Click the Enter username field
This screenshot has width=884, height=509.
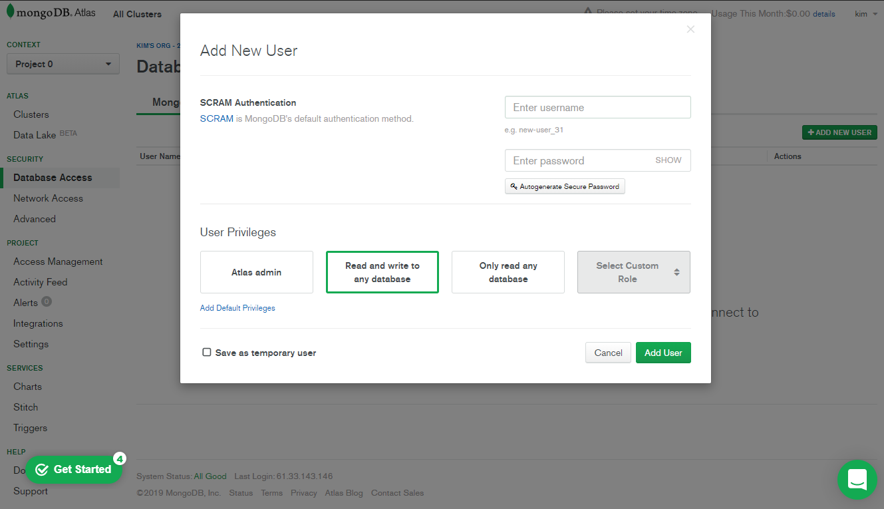click(x=598, y=107)
